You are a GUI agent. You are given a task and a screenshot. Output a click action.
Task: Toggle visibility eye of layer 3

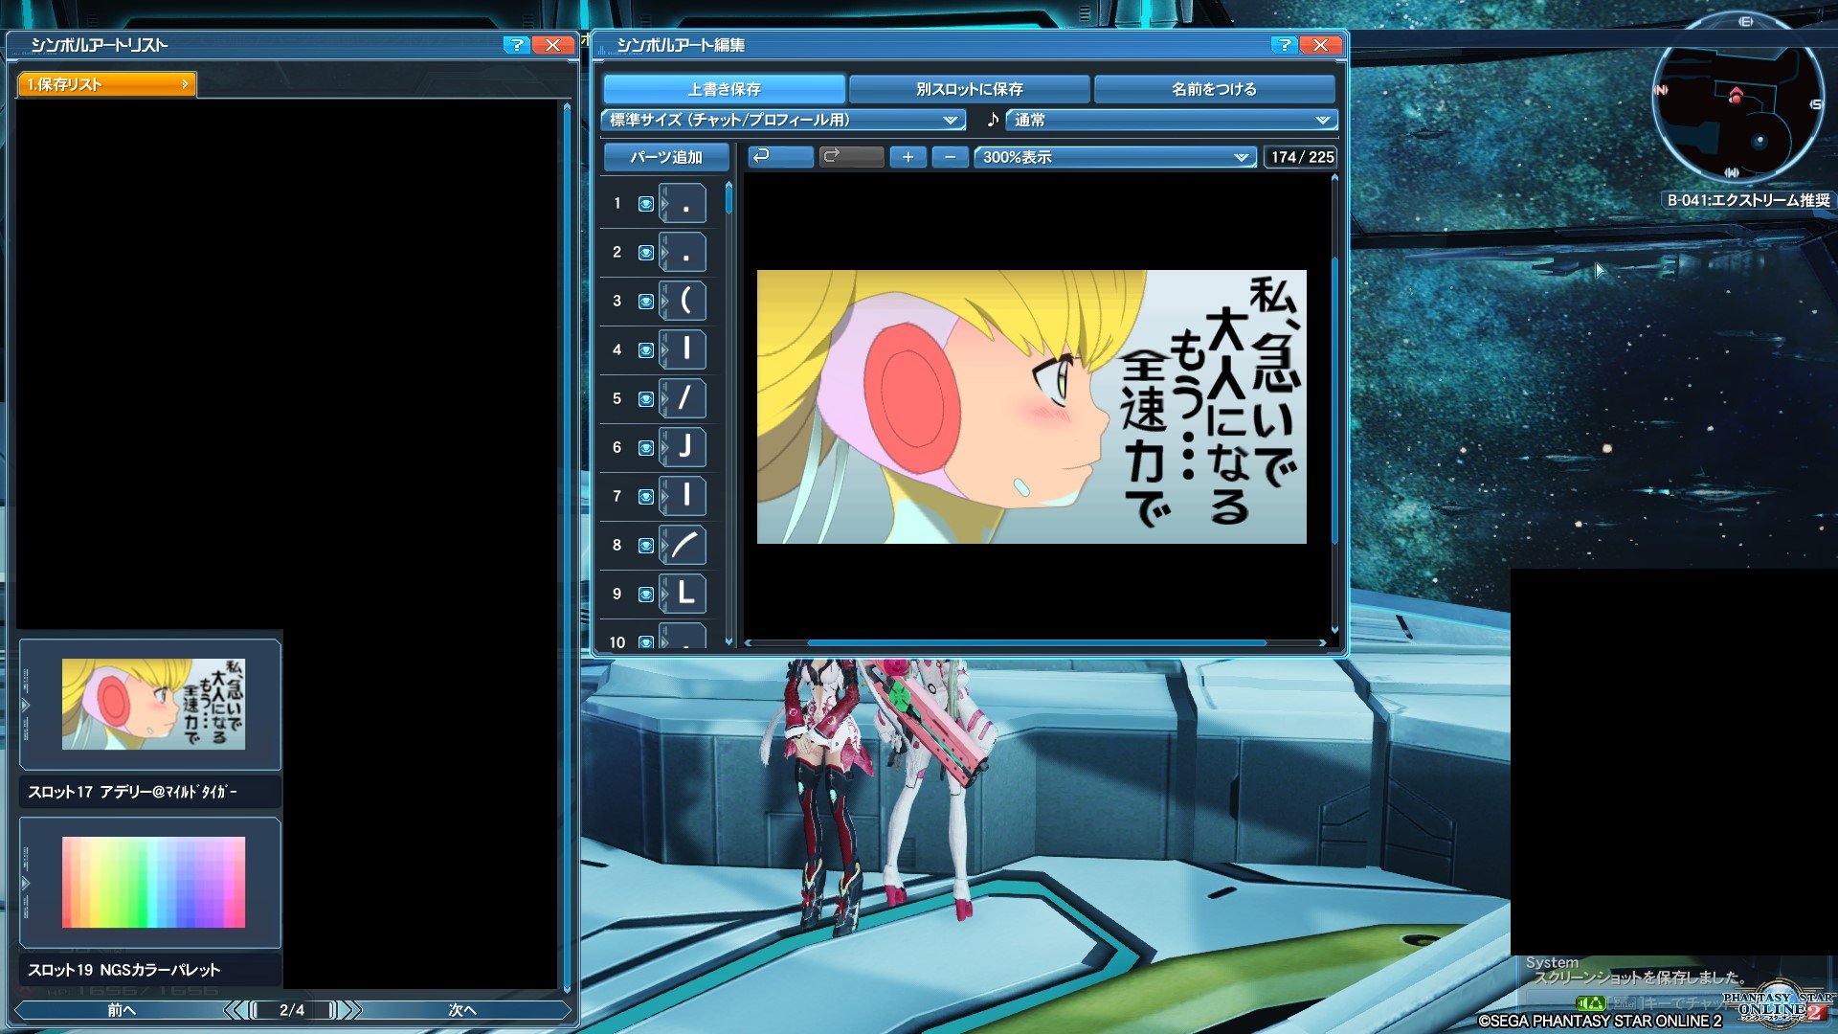coord(646,302)
